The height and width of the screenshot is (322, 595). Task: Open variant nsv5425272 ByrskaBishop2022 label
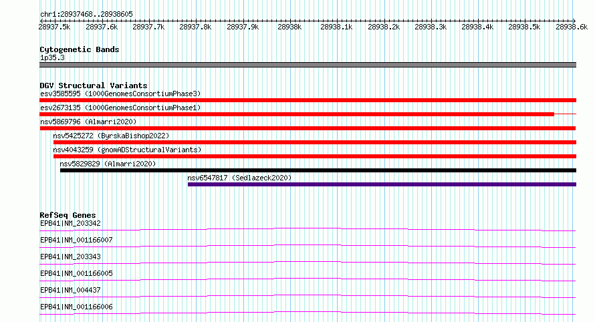pyautogui.click(x=111, y=136)
